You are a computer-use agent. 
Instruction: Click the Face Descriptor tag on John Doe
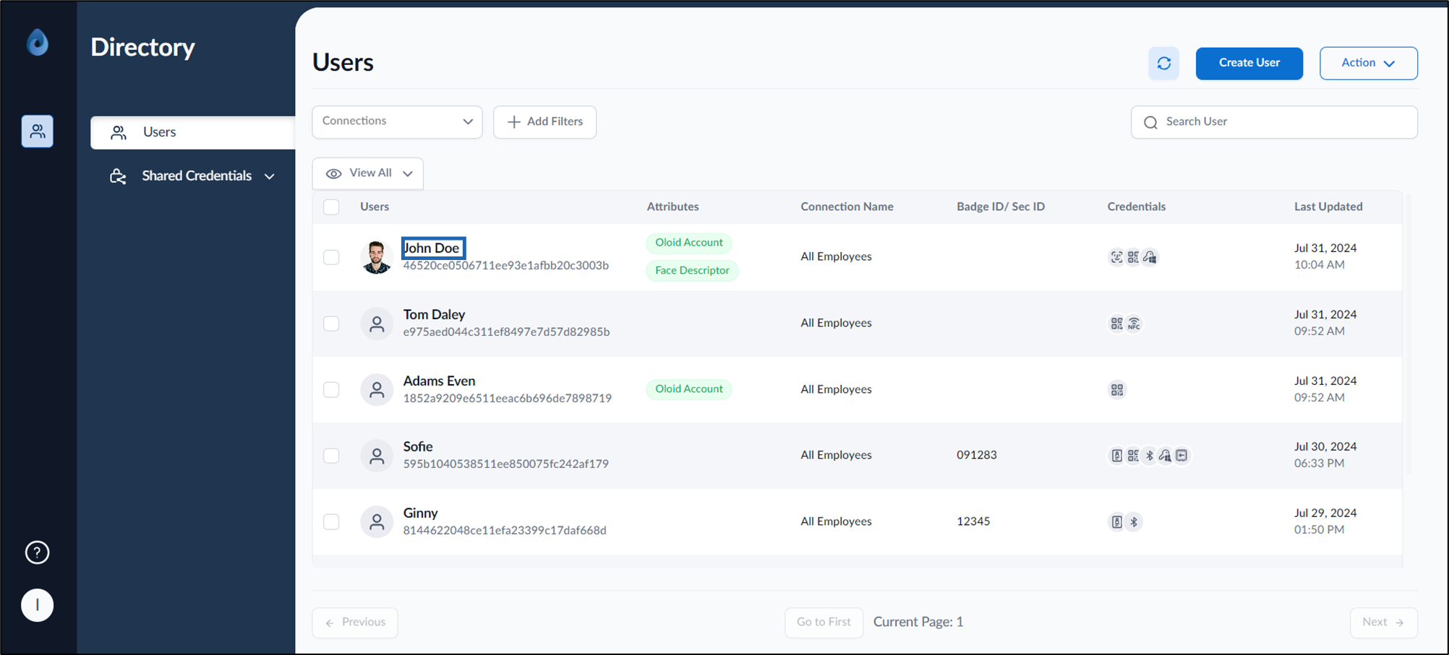point(692,271)
